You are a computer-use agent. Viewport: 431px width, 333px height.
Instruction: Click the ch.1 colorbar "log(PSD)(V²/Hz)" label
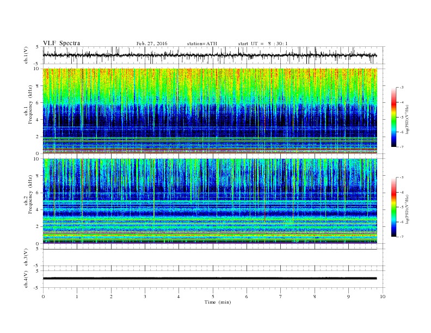tap(407, 119)
